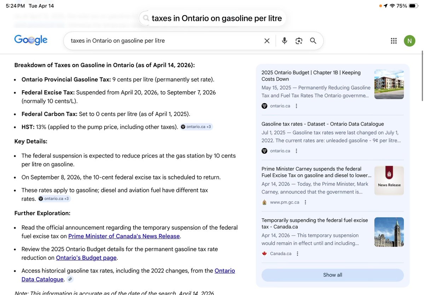Image resolution: width=424 pixels, height=295 pixels.
Task: Click the Canada.ca maple leaf icon
Action: (265, 254)
